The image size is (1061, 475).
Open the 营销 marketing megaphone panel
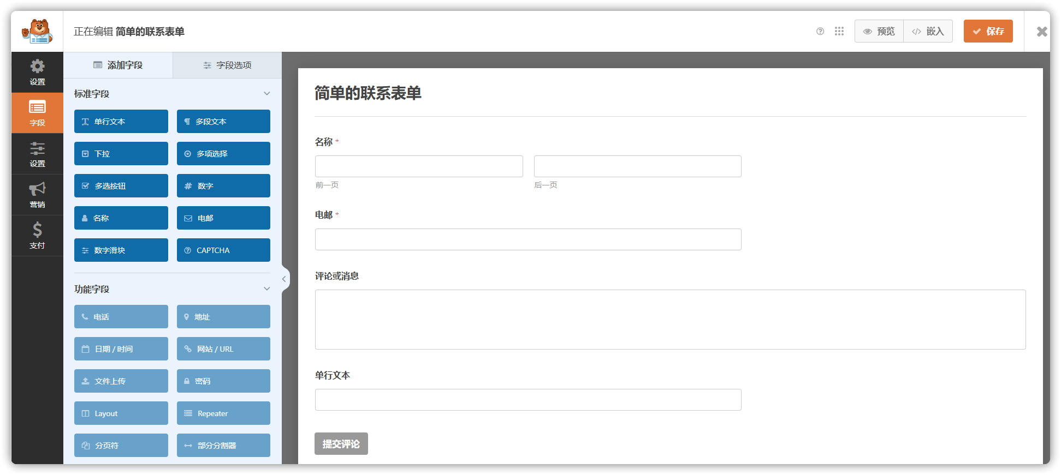point(37,195)
